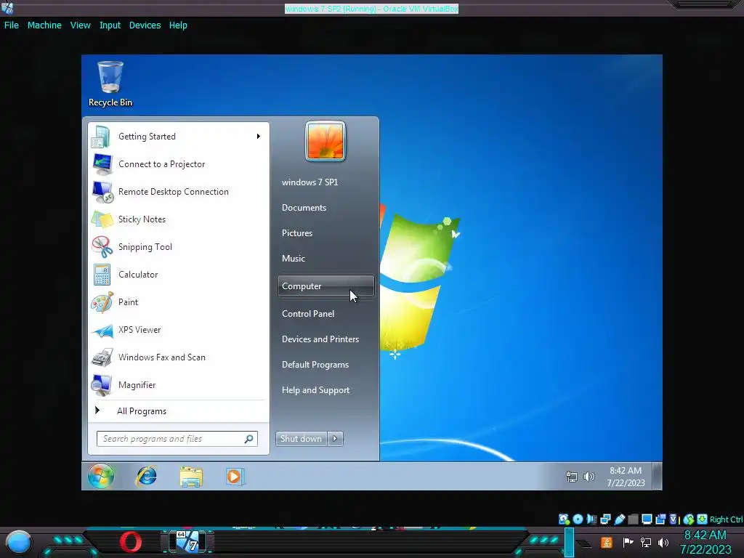Launch Snipping Tool

point(179,247)
